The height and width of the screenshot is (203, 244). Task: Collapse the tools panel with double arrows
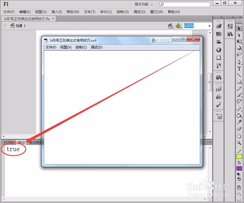240,17
